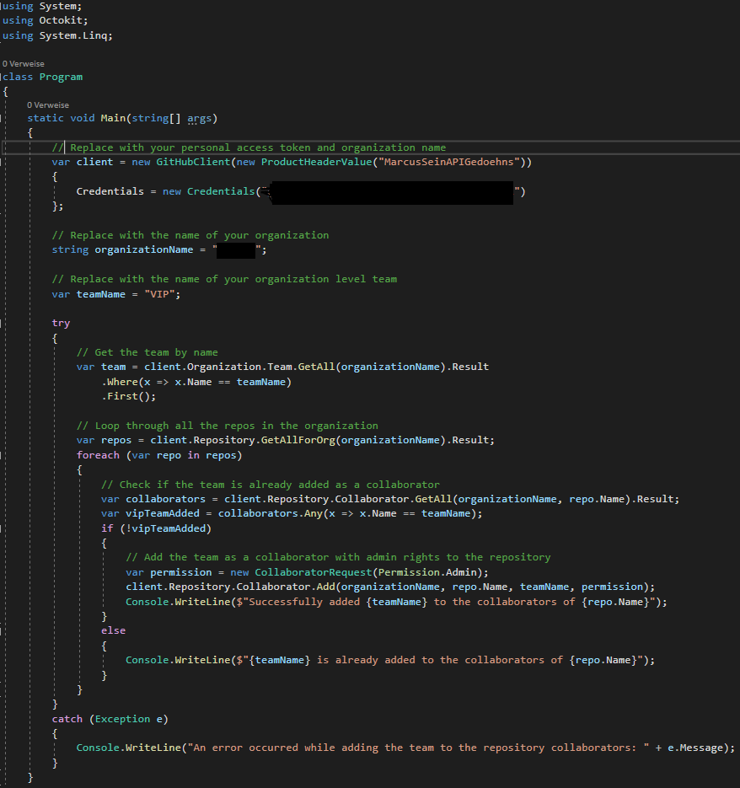Click the "MarcusSeinAPIGedoehns" string literal
The width and height of the screenshot is (740, 788).
point(449,162)
